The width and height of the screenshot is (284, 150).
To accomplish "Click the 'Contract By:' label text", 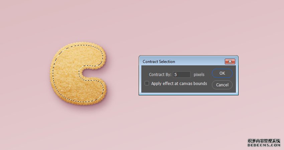I will [160, 74].
